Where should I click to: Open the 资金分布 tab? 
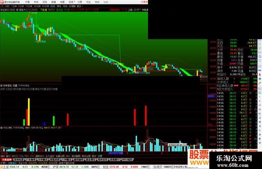pos(22,163)
